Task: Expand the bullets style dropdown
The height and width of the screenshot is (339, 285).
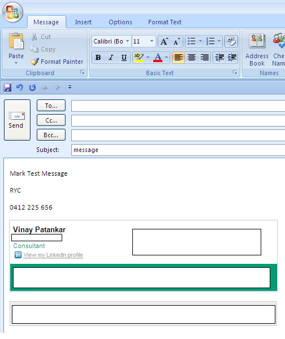Action: click(x=200, y=41)
